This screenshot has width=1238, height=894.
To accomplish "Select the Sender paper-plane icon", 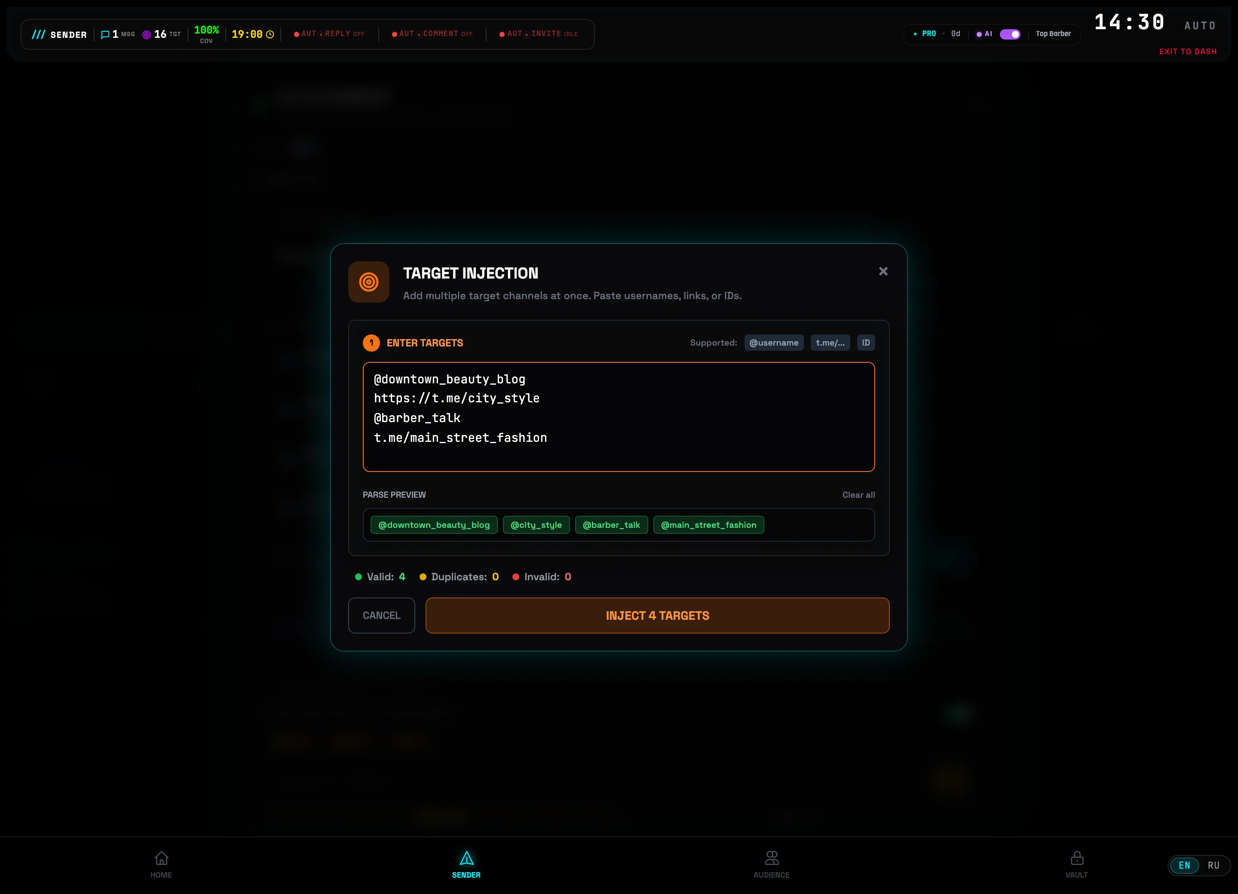I will point(466,858).
